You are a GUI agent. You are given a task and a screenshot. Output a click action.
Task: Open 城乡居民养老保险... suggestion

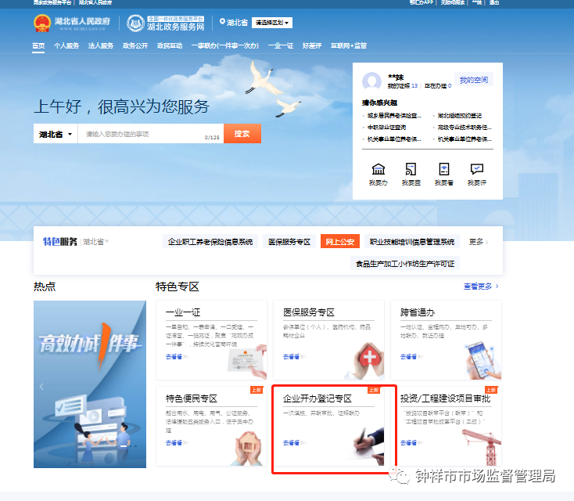394,115
